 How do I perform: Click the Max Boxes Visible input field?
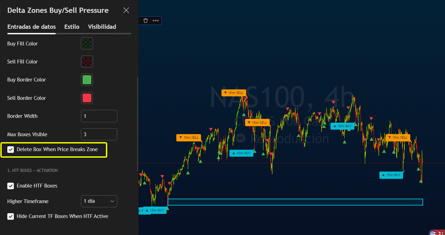[99, 134]
